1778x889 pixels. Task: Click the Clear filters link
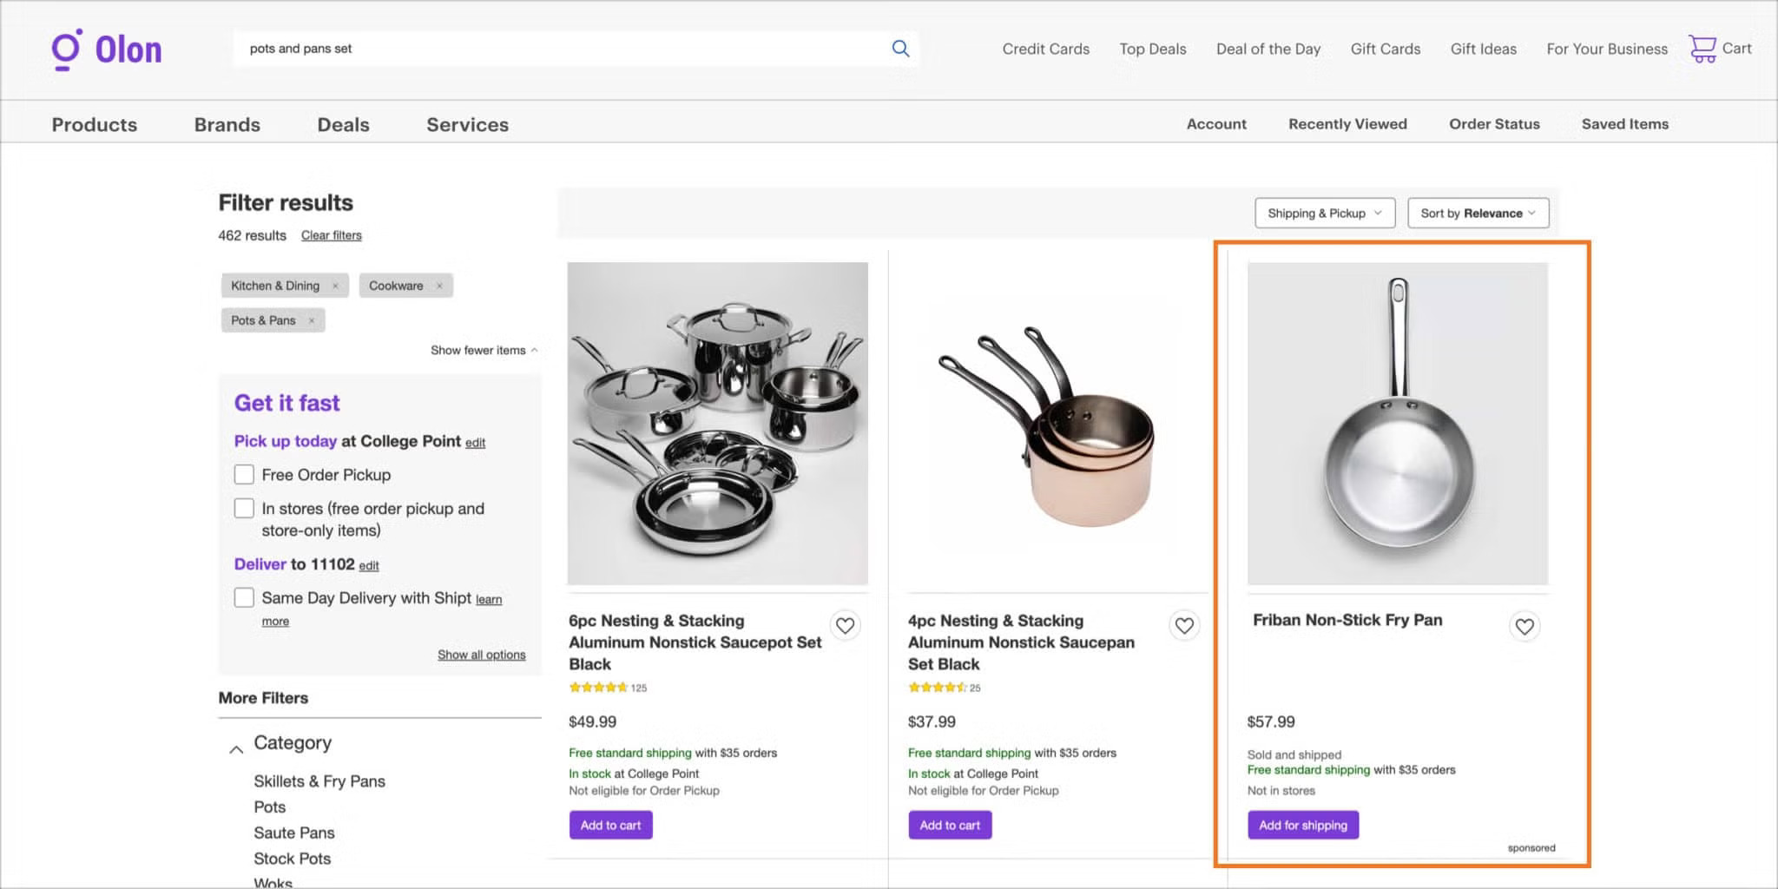331,235
